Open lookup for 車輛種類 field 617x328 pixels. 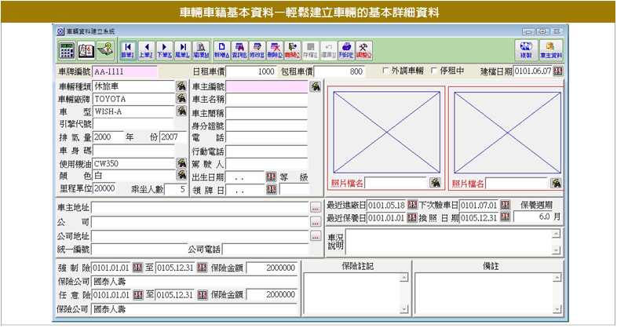[x=180, y=86]
